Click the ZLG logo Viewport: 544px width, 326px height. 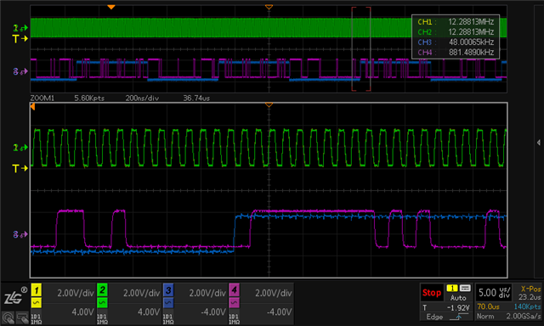[x=15, y=296]
